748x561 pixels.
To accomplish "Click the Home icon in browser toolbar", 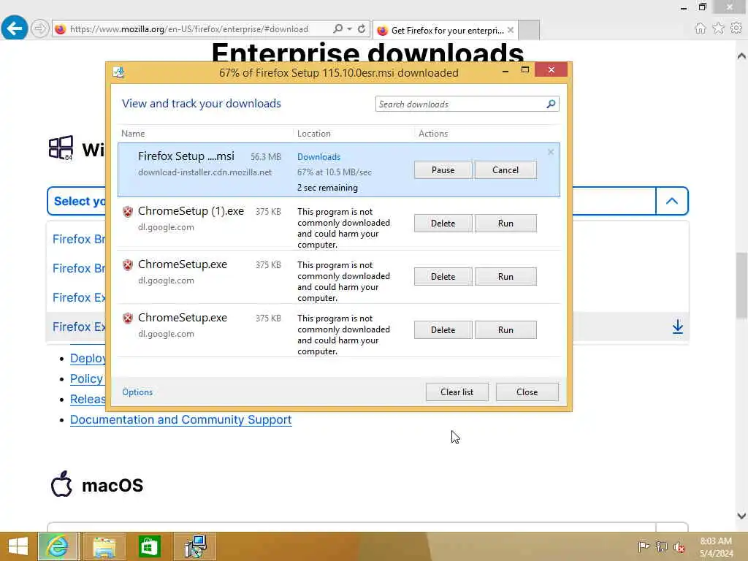I will point(700,28).
